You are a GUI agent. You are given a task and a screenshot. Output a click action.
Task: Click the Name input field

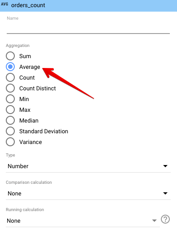[x=88, y=28]
